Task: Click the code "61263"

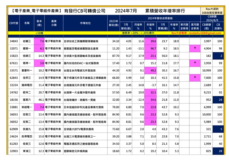Action: pos(14,144)
